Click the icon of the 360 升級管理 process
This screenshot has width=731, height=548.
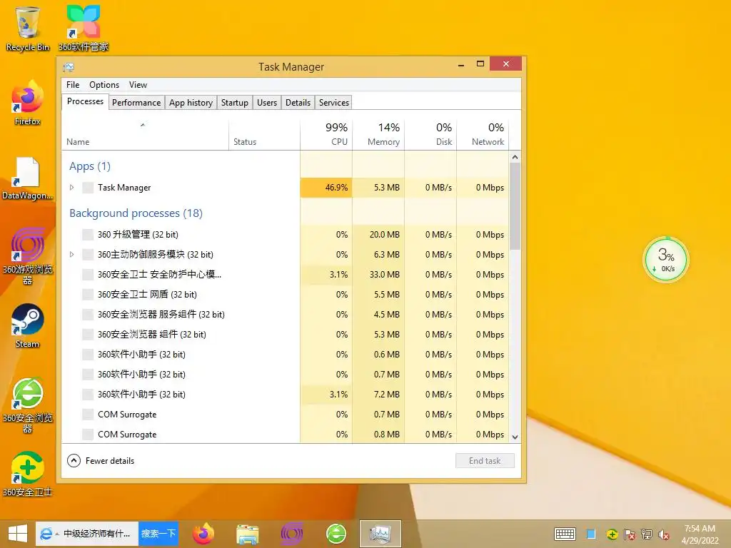tap(88, 234)
